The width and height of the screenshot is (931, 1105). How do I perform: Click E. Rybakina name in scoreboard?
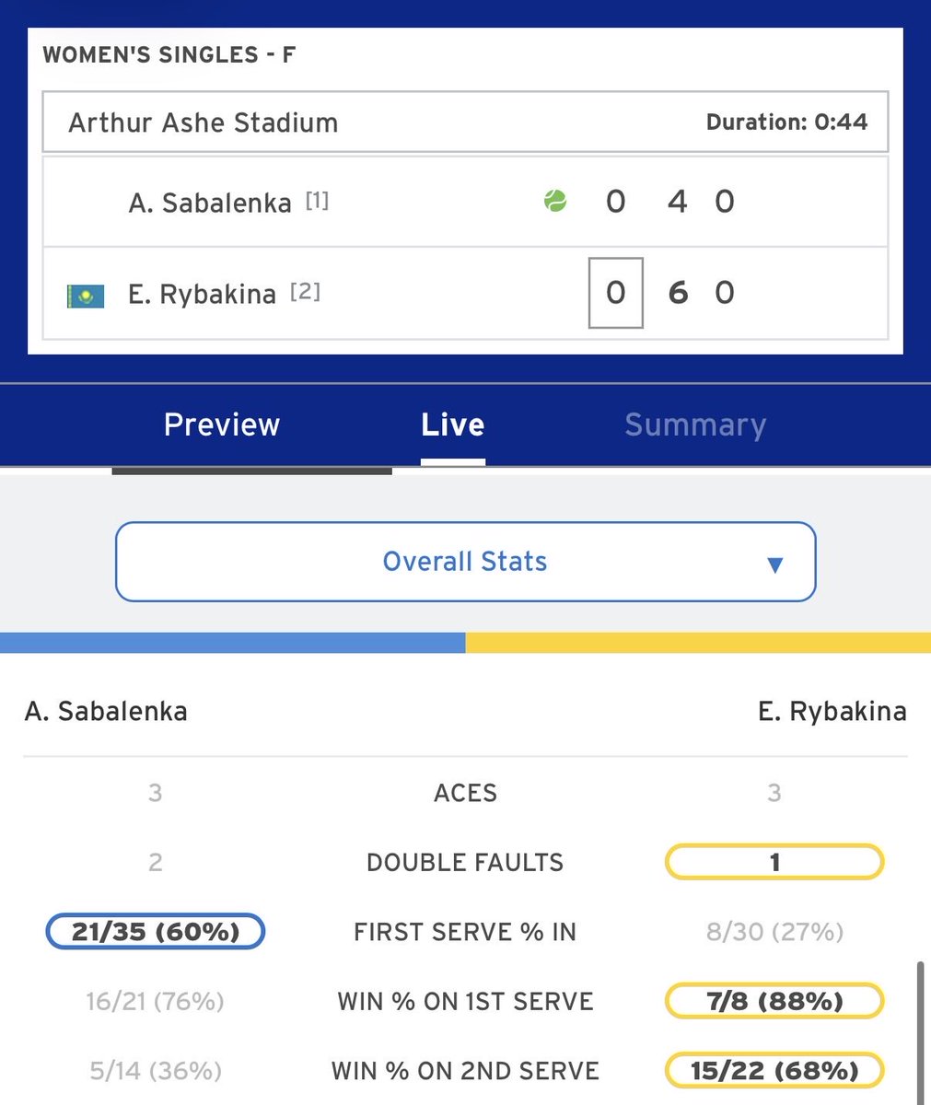pos(202,295)
